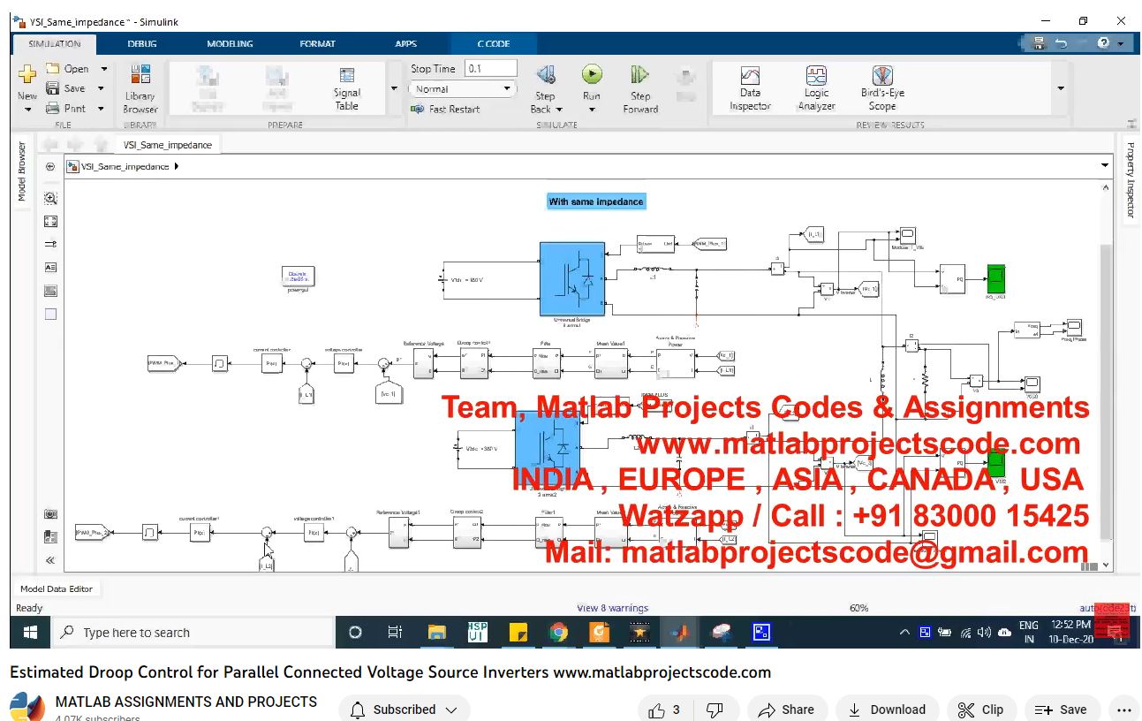Open MATLAB ASSIGNMENTS AND PROJECTS channel
The image size is (1142, 721).
click(x=186, y=702)
